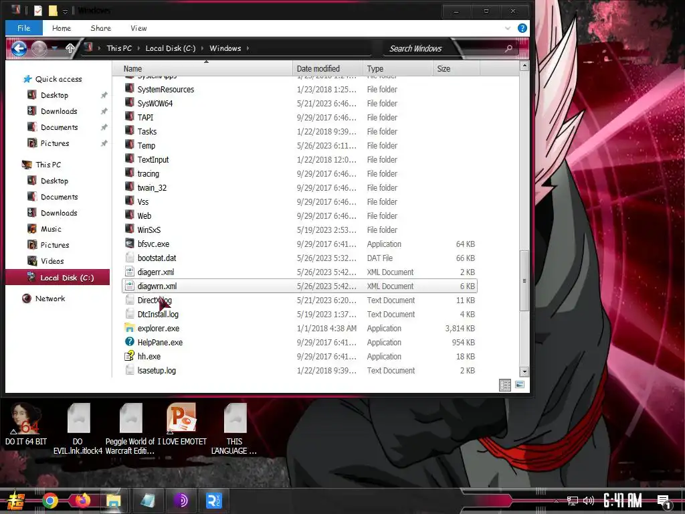Open the Help question mark icon
Screen dimensions: 685x514
[x=522, y=28]
